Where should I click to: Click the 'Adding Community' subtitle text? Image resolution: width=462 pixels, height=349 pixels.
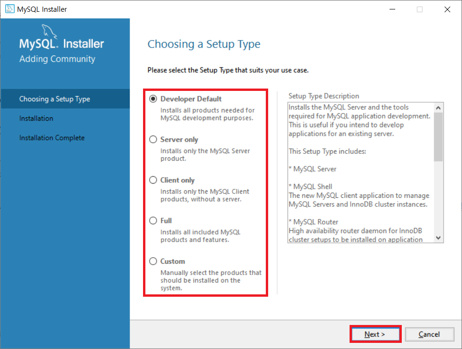coord(57,59)
